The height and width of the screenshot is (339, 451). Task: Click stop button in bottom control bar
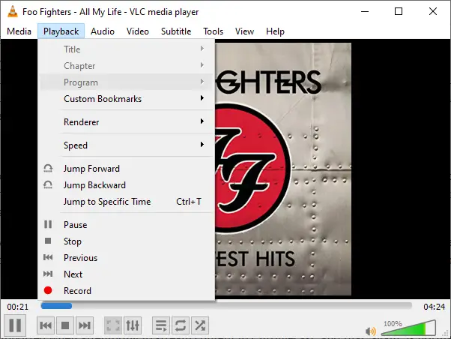click(65, 325)
